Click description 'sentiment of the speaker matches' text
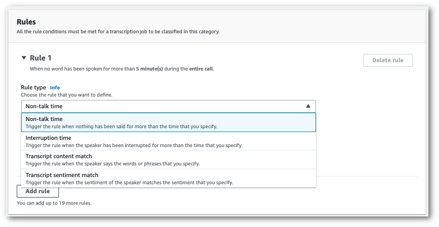439x227 pixels. tap(129, 183)
